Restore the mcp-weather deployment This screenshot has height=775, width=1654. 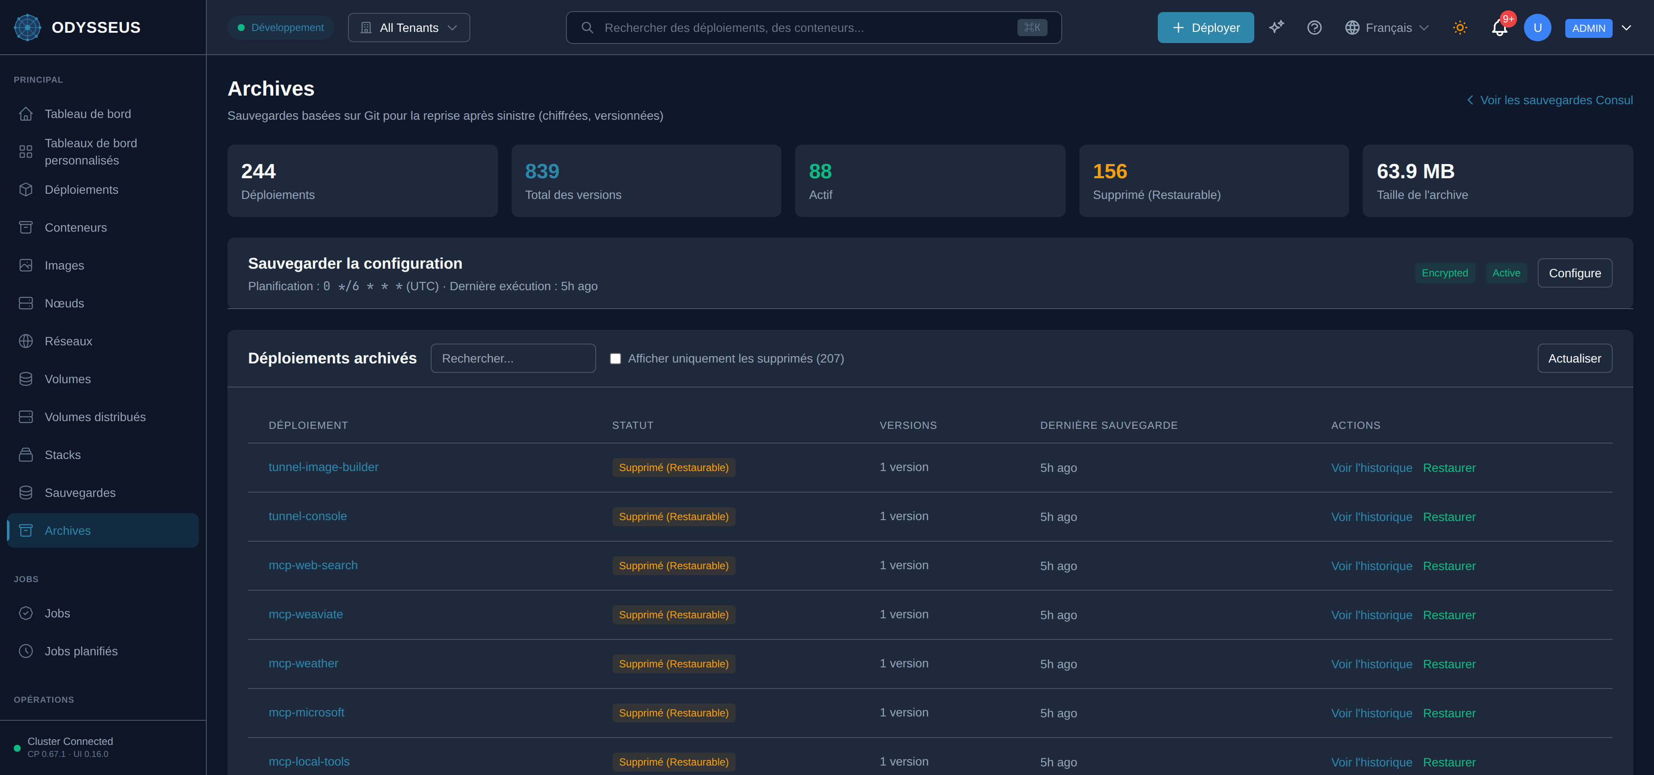tap(1449, 664)
